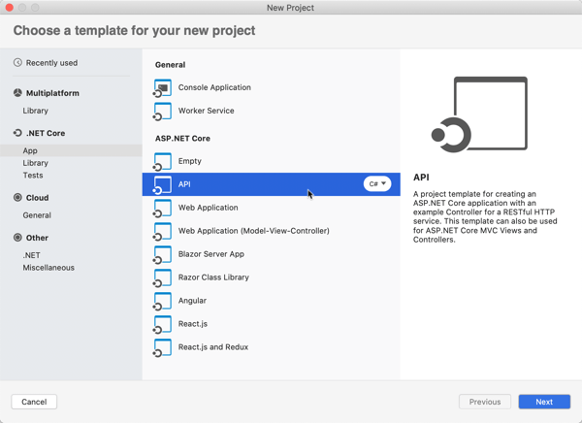
Task: Select General under Cloud
Action: point(37,215)
